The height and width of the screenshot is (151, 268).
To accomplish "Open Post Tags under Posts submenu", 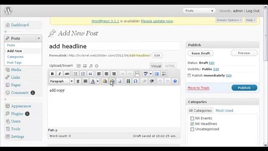I will (14, 62).
